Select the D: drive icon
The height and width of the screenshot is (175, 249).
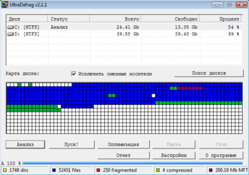click(x=10, y=34)
